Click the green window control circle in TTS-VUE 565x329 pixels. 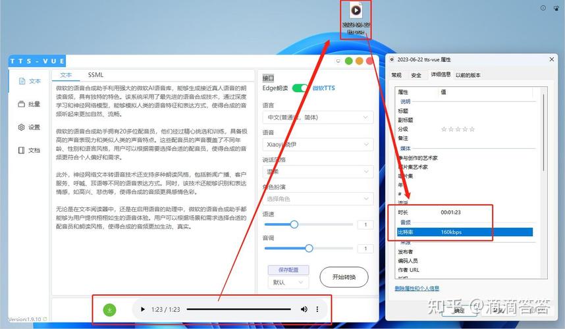click(x=349, y=61)
